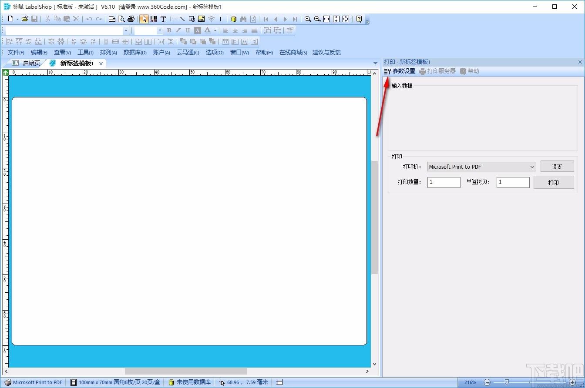Viewport: 585px width, 388px height.
Task: Click the 帮助 button in print panel
Action: (470, 71)
